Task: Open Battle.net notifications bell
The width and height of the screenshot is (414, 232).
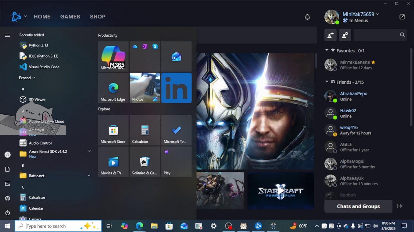Action: pyautogui.click(x=308, y=17)
